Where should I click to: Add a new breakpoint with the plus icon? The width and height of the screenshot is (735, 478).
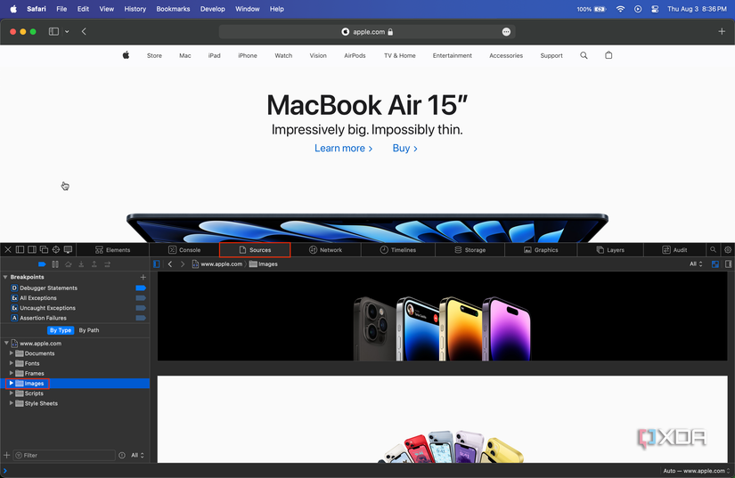coord(143,277)
